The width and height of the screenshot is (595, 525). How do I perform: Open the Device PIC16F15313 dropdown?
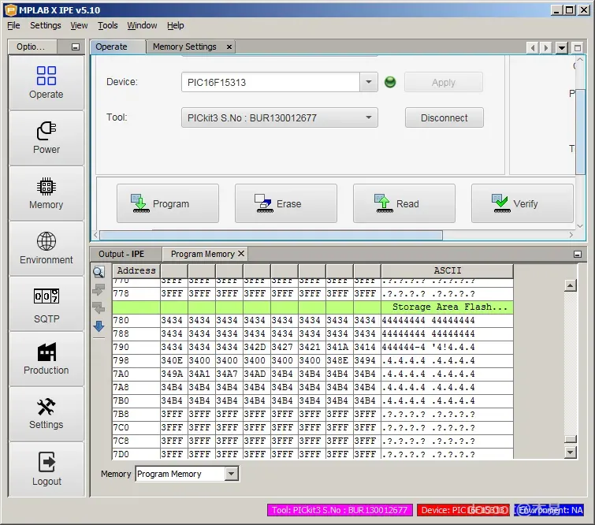tap(369, 82)
